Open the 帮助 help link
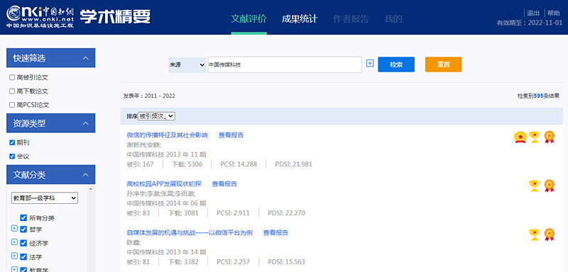 tap(554, 13)
